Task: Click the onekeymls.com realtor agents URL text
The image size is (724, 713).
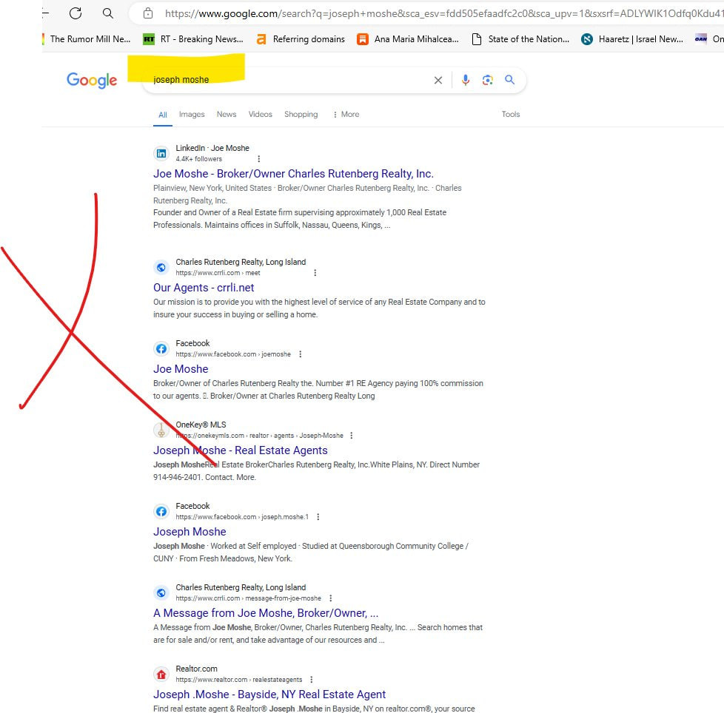Action: [x=260, y=436]
